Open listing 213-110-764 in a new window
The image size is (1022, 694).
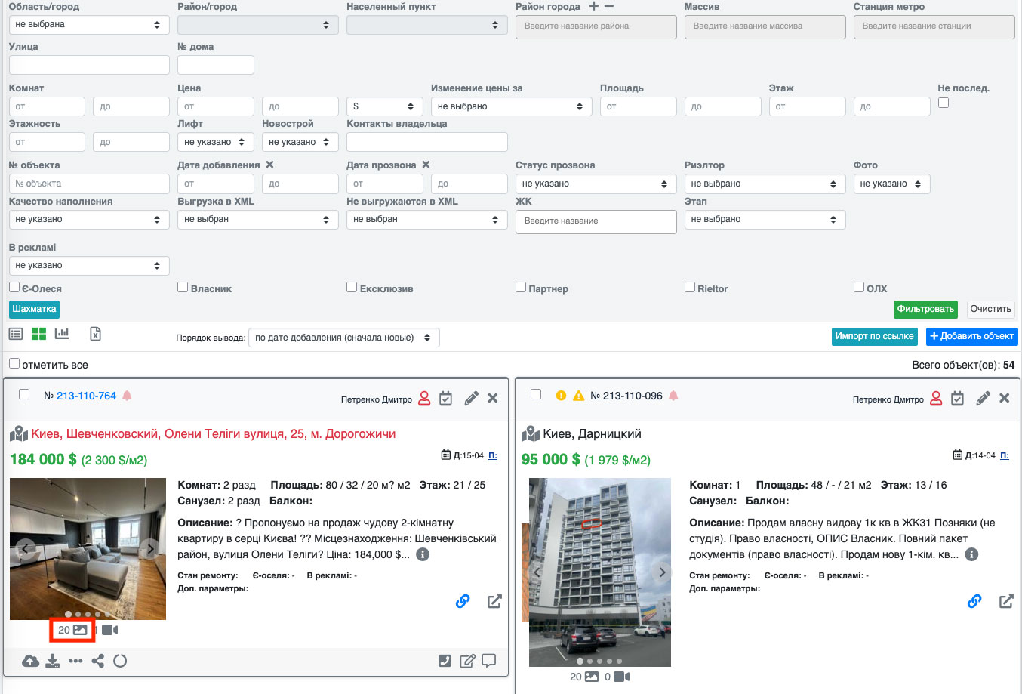pos(494,601)
